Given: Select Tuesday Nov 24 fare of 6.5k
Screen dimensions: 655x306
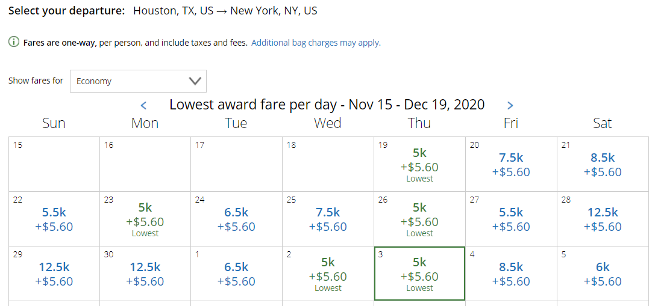Looking at the screenshot, I should click(236, 219).
